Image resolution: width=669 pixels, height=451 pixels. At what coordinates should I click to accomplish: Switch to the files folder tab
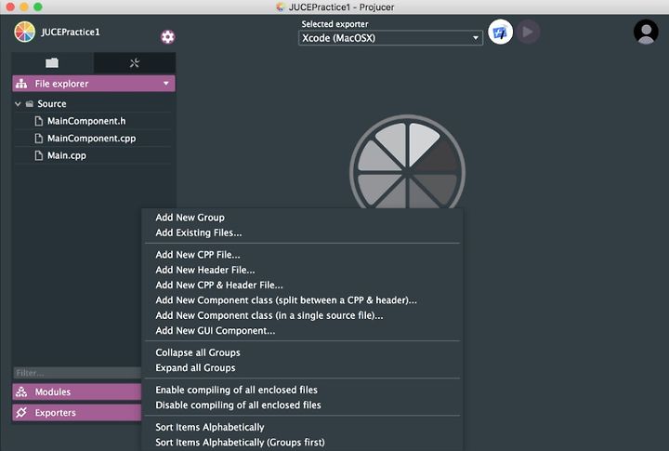pos(52,63)
